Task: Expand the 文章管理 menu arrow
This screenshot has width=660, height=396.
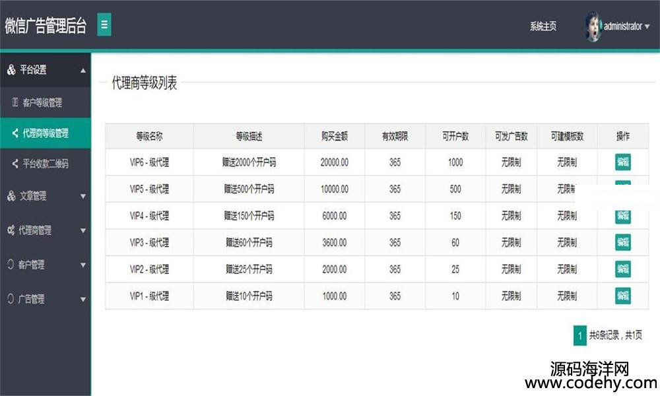Action: pyautogui.click(x=82, y=196)
